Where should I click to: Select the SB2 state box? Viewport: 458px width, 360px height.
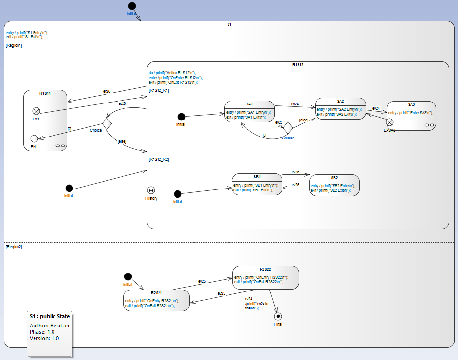pyautogui.click(x=334, y=185)
